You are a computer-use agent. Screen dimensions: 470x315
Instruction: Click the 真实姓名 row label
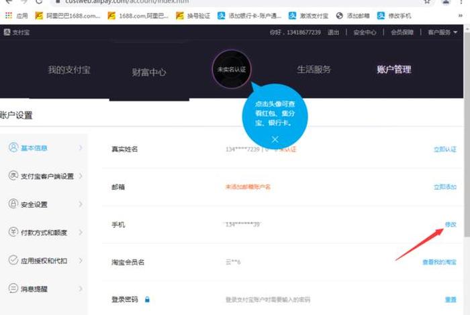124,149
